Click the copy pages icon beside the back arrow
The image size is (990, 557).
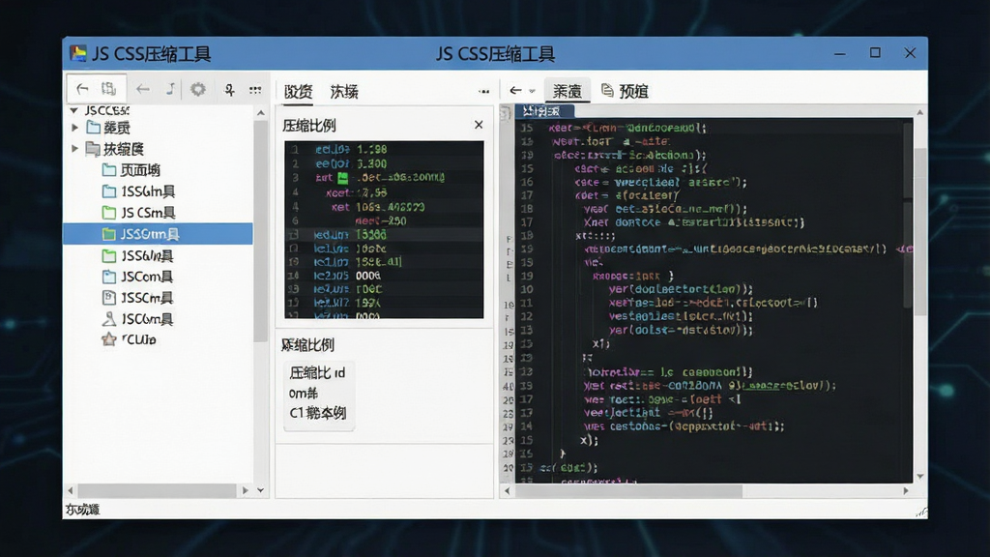pos(108,89)
